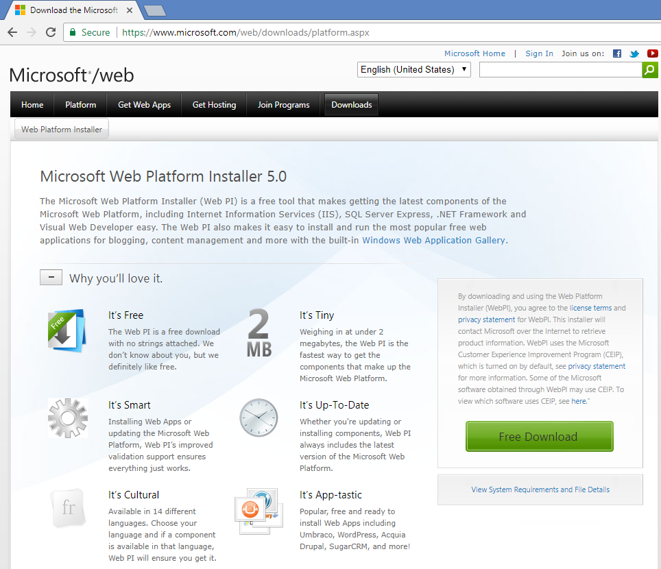The width and height of the screenshot is (661, 569).
Task: Click the green Free download arrow icon
Action: (67, 330)
